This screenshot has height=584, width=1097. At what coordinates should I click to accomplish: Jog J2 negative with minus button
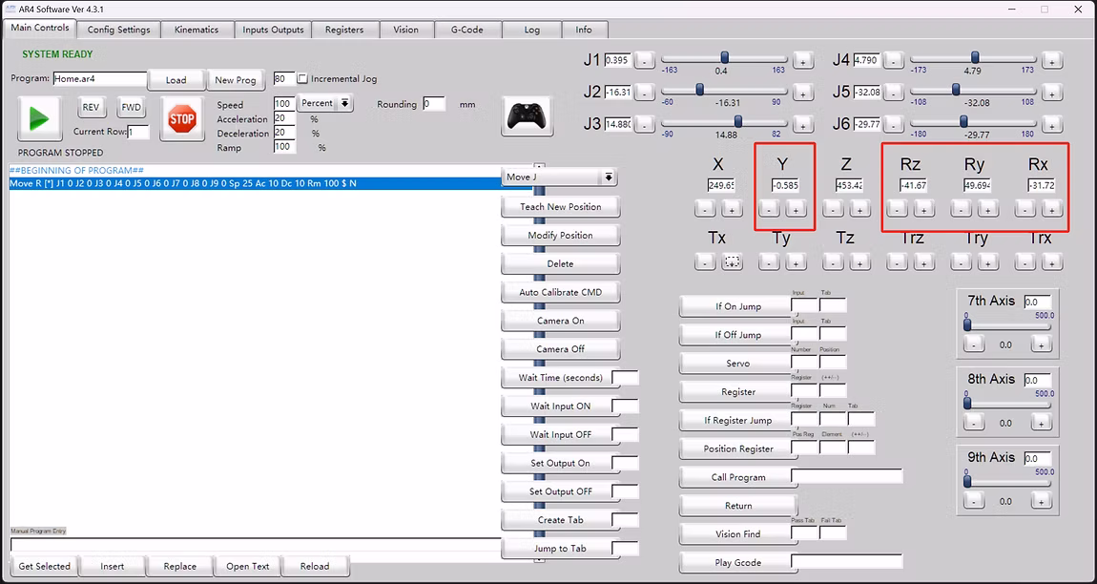(644, 94)
